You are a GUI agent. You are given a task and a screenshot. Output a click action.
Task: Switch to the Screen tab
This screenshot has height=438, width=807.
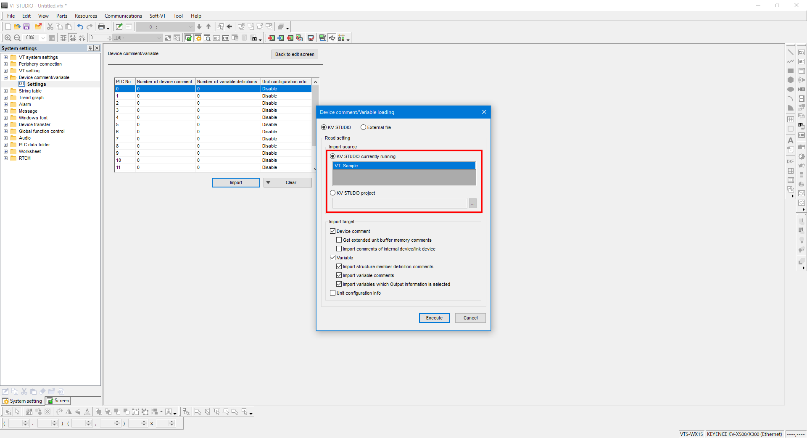coord(58,401)
